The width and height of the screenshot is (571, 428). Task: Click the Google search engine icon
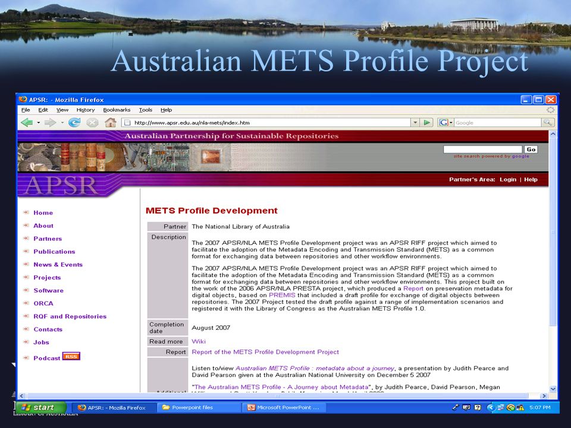tap(443, 122)
